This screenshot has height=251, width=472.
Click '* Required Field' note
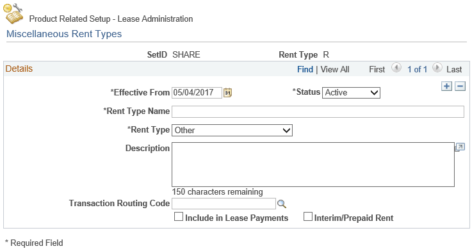[34, 243]
